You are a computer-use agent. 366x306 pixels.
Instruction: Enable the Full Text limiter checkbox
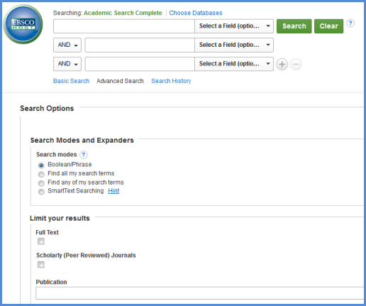click(x=41, y=241)
